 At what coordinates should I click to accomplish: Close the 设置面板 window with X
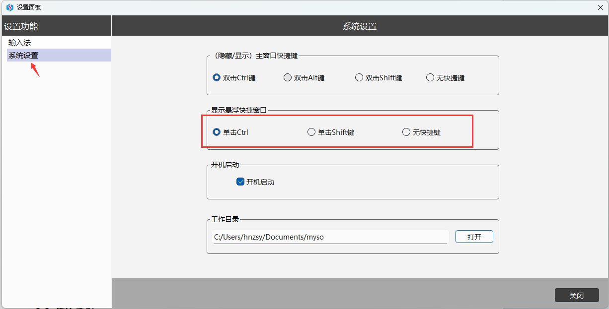click(600, 7)
